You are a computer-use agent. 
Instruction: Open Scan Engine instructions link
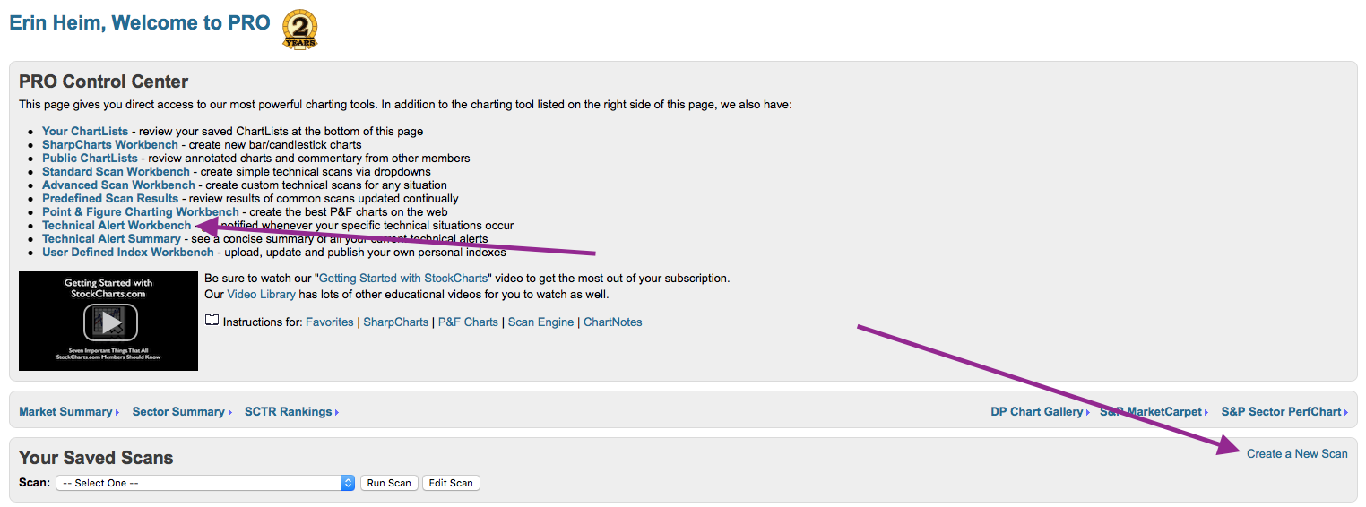540,322
